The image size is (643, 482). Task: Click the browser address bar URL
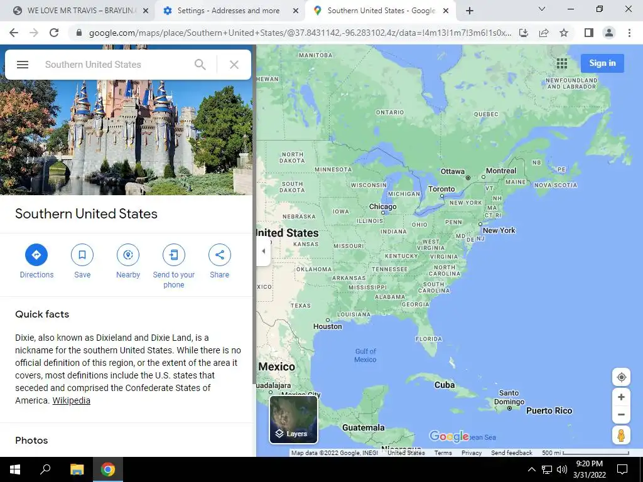click(300, 33)
